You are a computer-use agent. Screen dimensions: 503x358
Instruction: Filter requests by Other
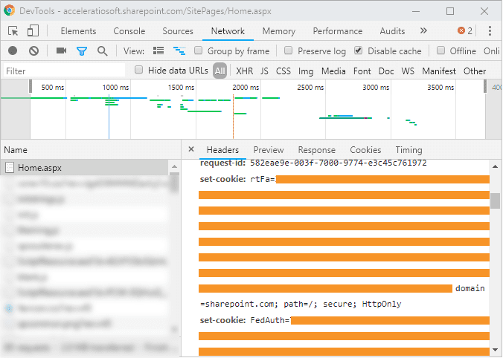coord(475,71)
